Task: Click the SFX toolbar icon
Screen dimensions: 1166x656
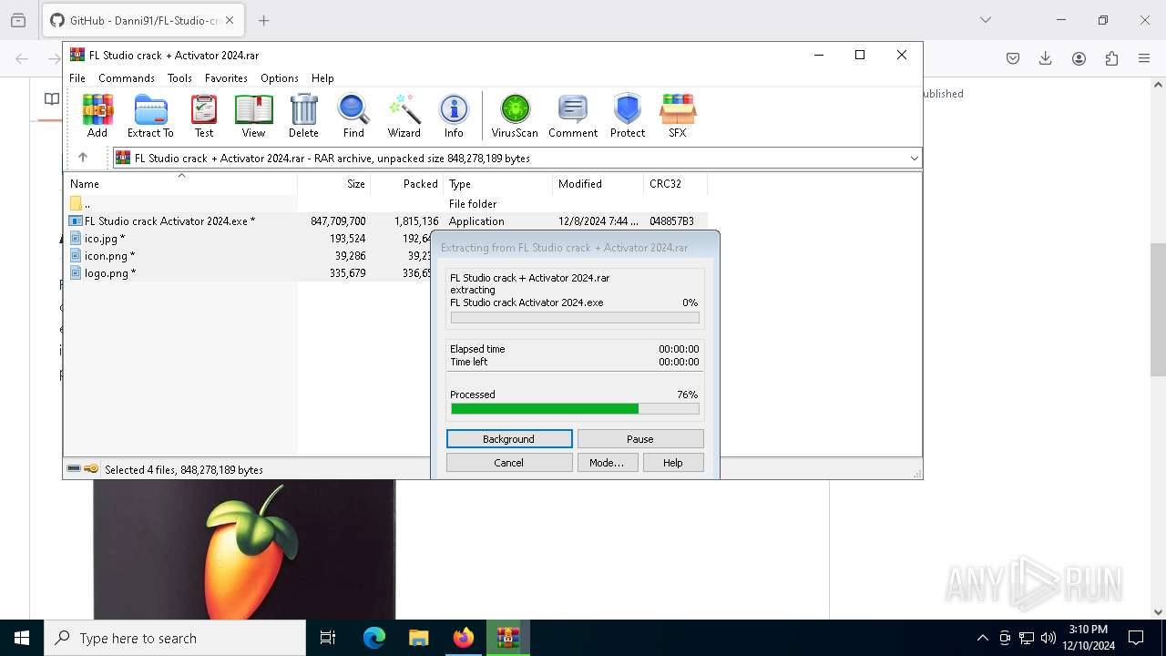Action: point(678,116)
